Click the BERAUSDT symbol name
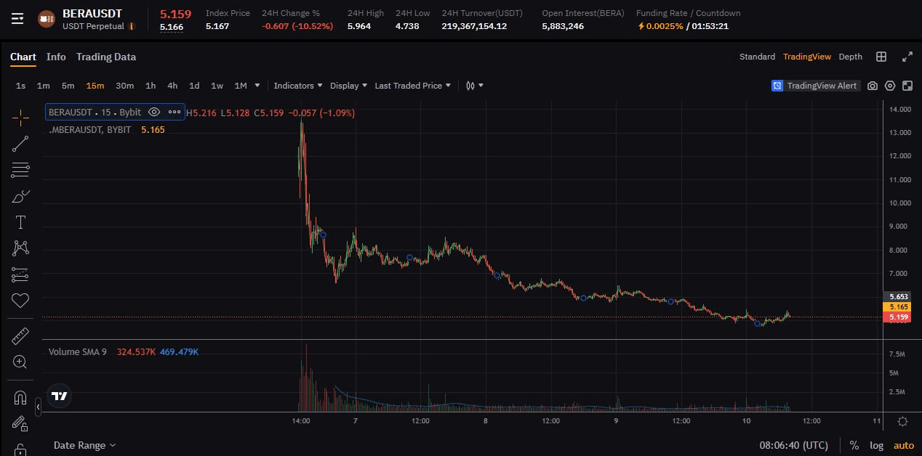 (x=92, y=13)
